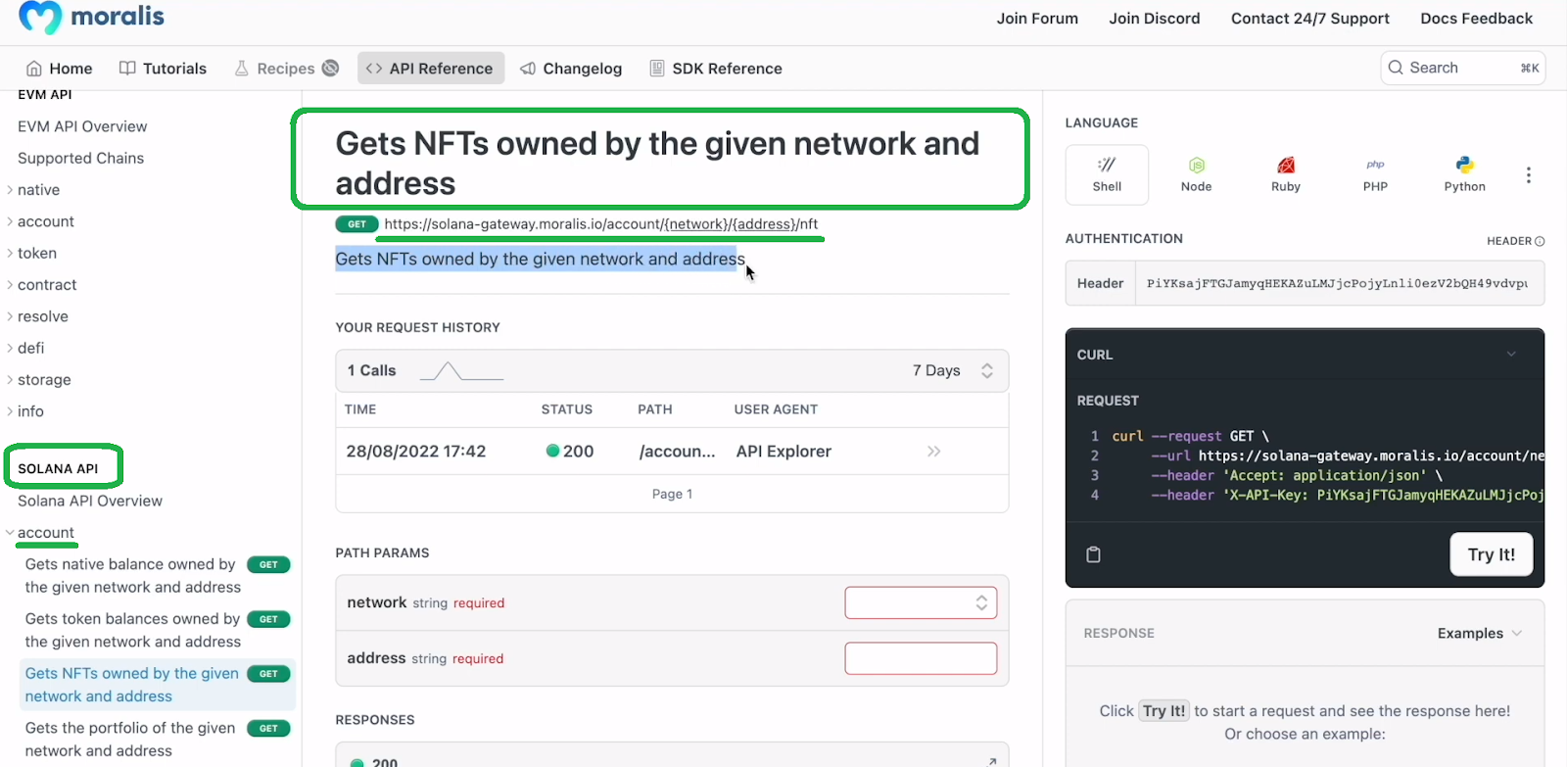Open the response Examples dropdown
The height and width of the screenshot is (767, 1567).
point(1479,633)
